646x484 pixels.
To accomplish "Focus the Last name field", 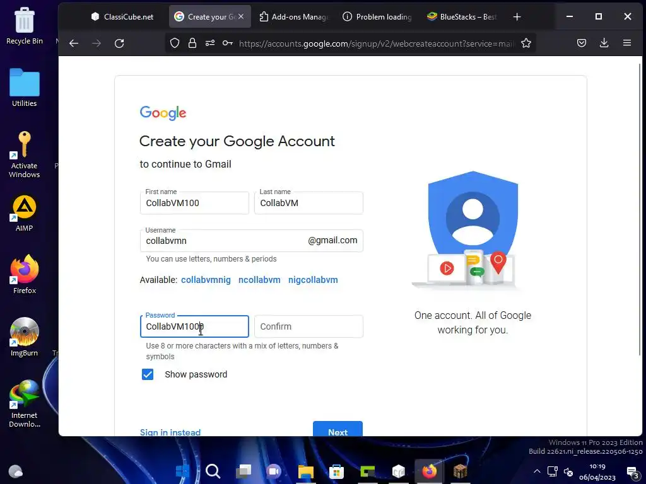I will (308, 203).
